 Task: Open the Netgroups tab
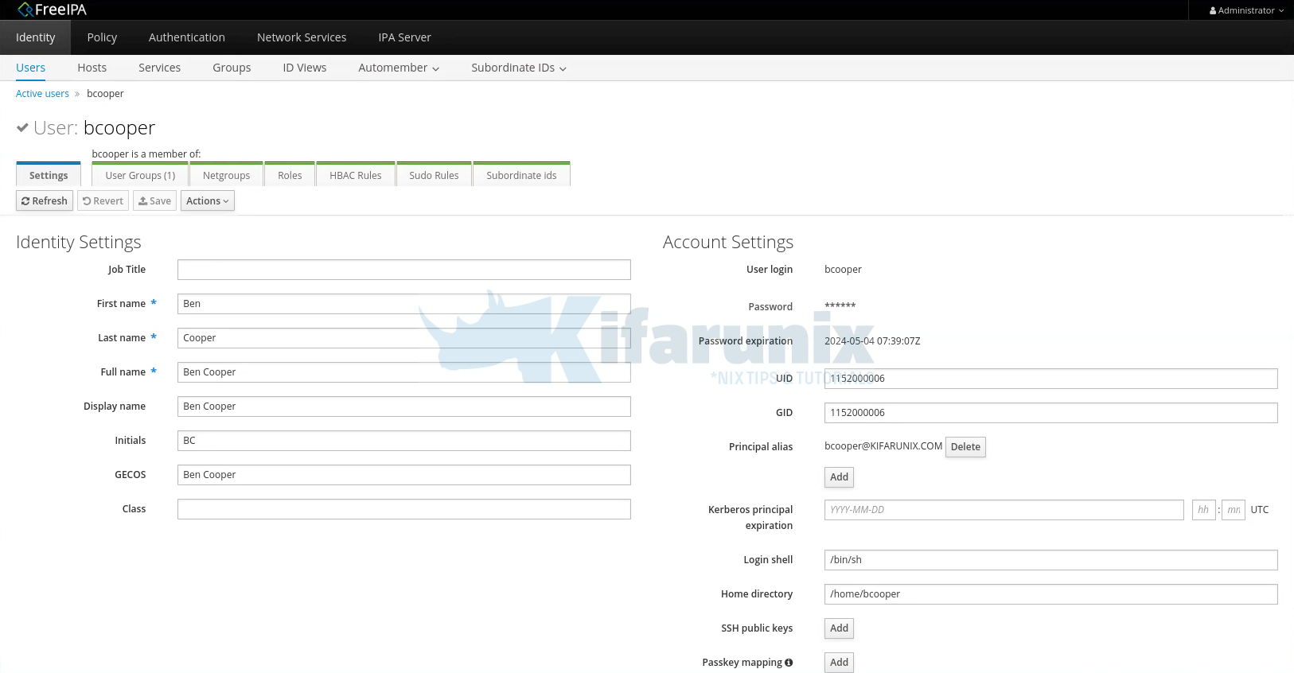[226, 175]
